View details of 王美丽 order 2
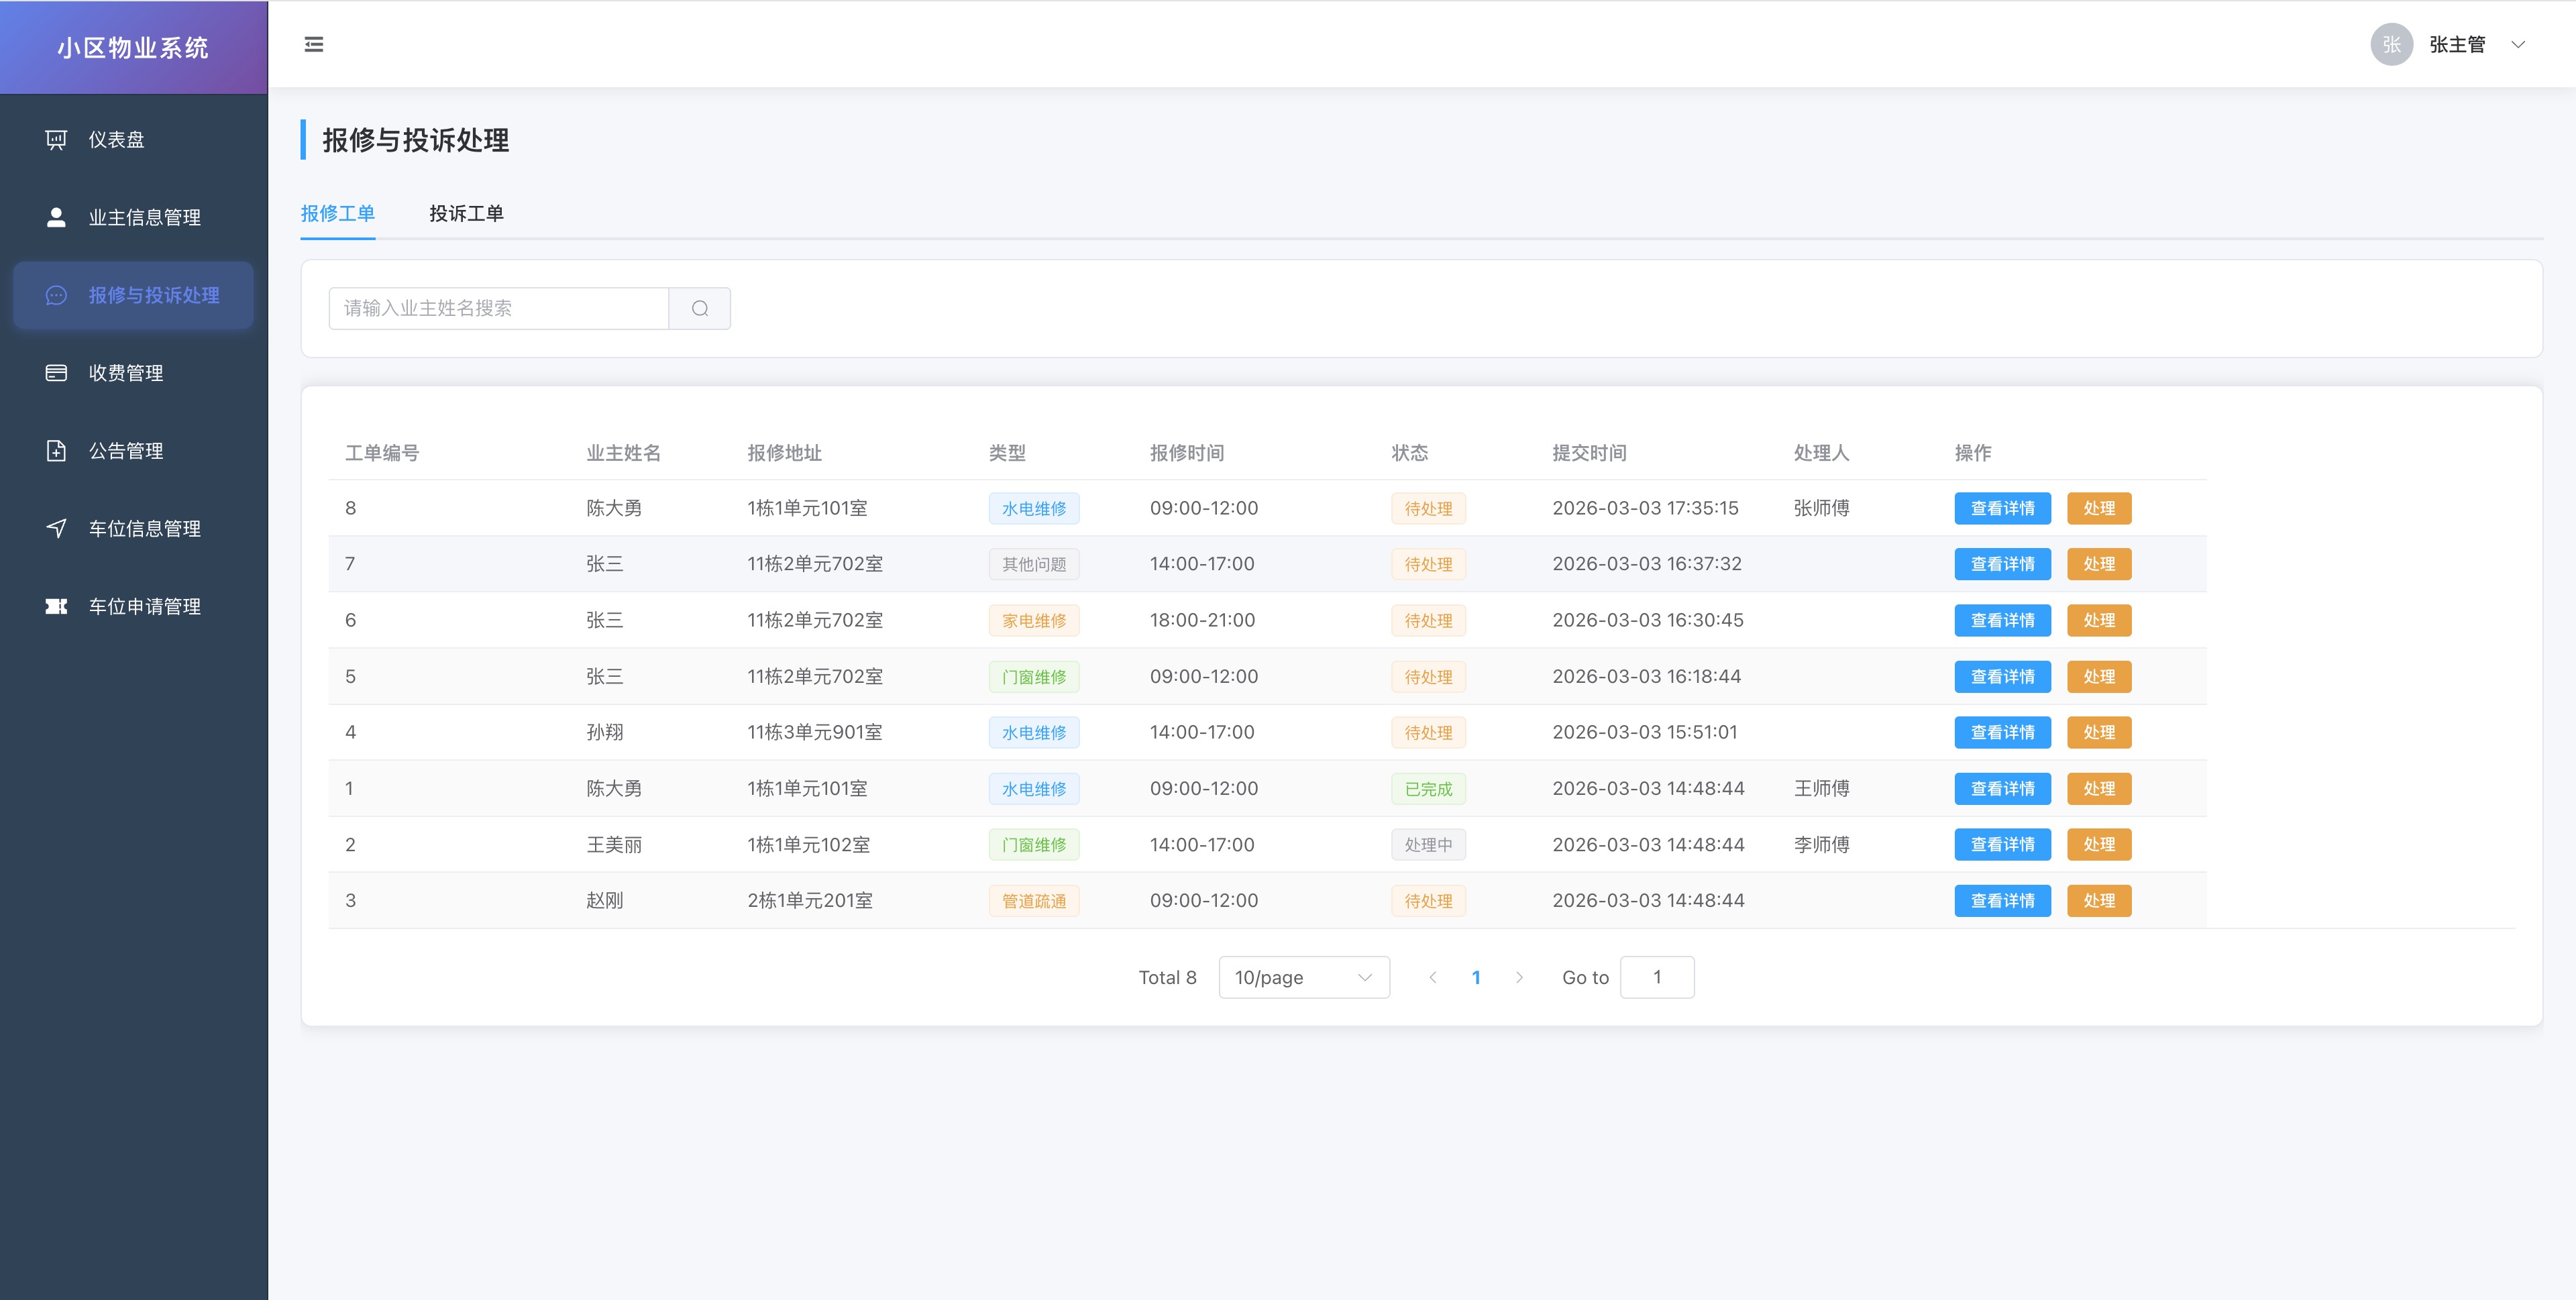2576x1300 pixels. pos(2002,844)
